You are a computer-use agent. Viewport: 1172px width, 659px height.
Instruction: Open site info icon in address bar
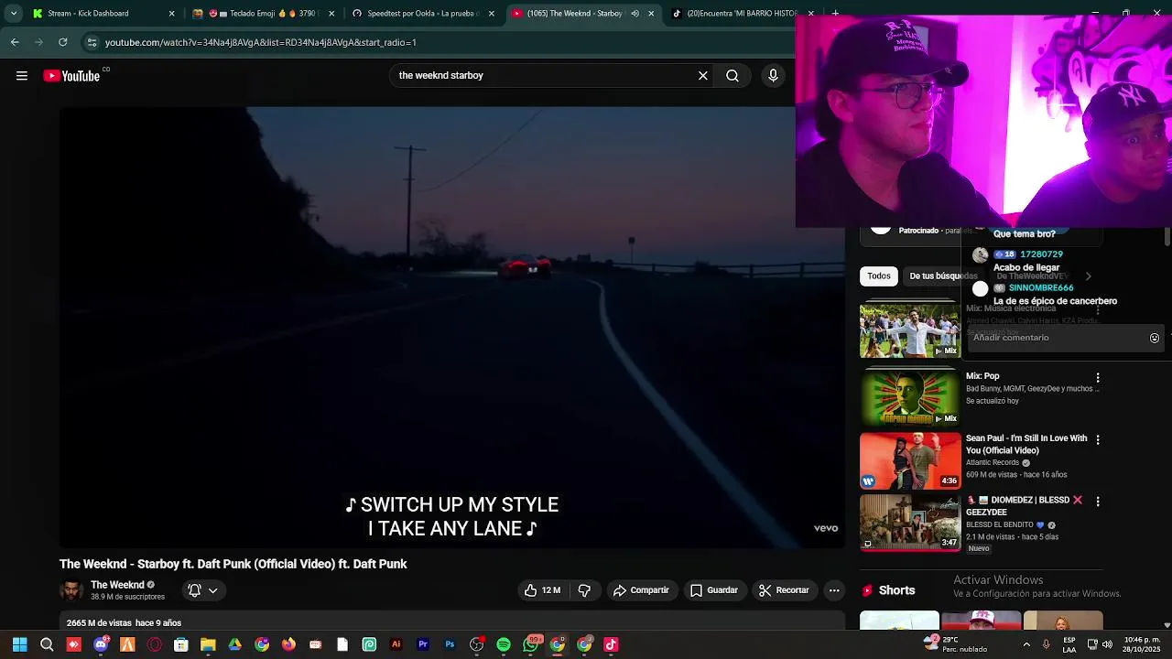tap(92, 42)
